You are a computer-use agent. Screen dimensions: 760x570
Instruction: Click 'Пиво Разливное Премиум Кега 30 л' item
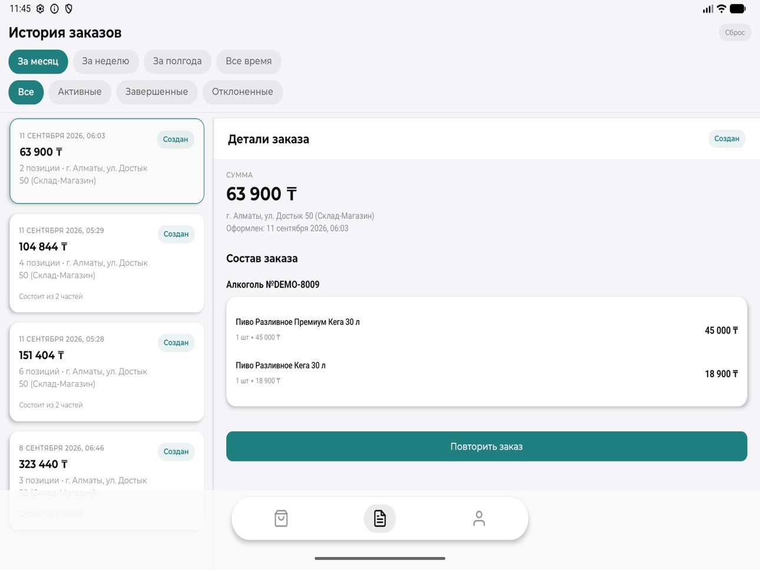pyautogui.click(x=298, y=322)
